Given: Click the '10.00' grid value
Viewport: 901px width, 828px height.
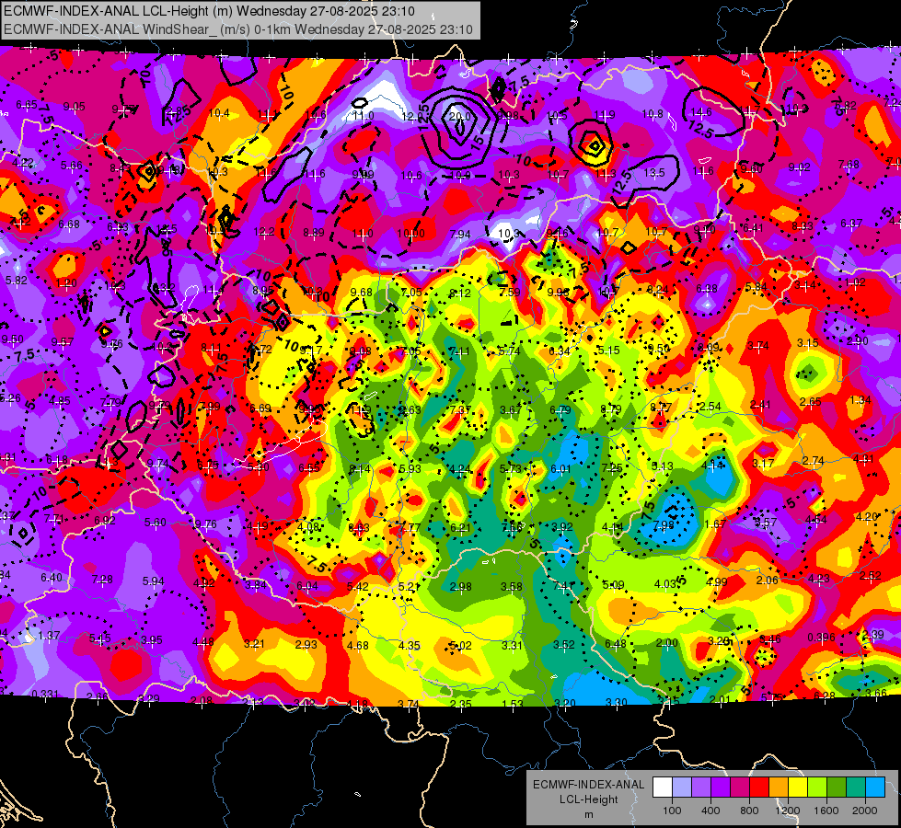Looking at the screenshot, I should (x=410, y=234).
